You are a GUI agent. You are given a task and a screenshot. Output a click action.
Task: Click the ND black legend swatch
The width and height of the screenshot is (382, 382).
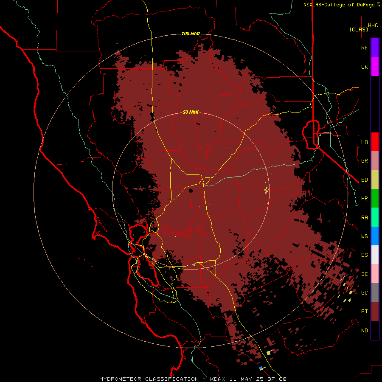pyautogui.click(x=375, y=330)
